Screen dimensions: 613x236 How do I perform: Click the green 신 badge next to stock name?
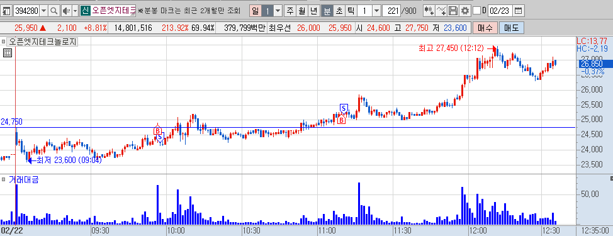pos(85,11)
